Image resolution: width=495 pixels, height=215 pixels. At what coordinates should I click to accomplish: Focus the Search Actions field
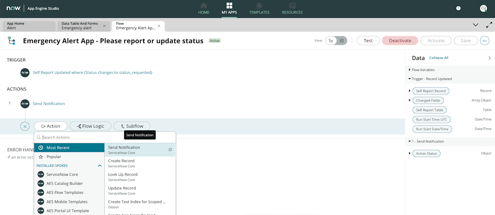coord(105,137)
